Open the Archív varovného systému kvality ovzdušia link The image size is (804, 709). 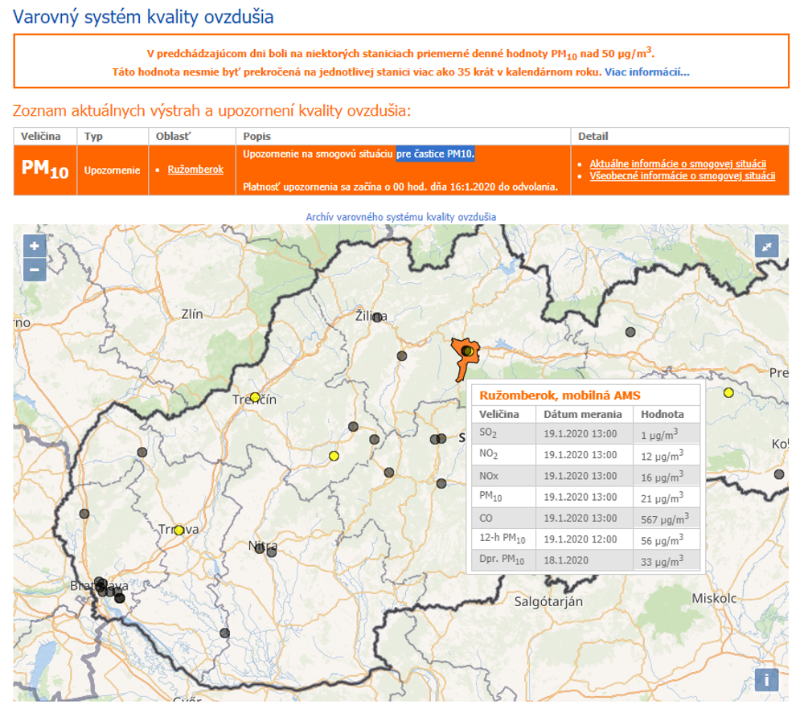pyautogui.click(x=400, y=217)
